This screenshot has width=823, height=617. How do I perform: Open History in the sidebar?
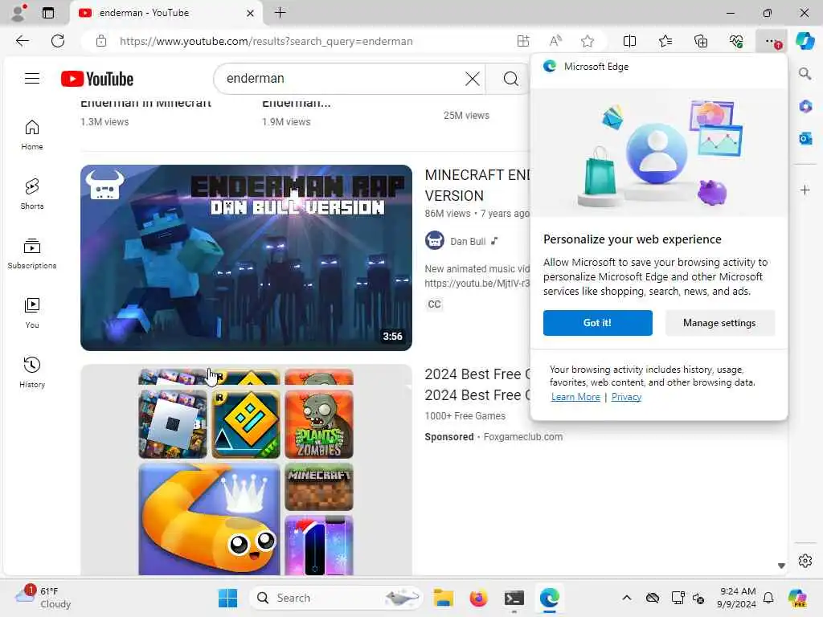(x=32, y=372)
